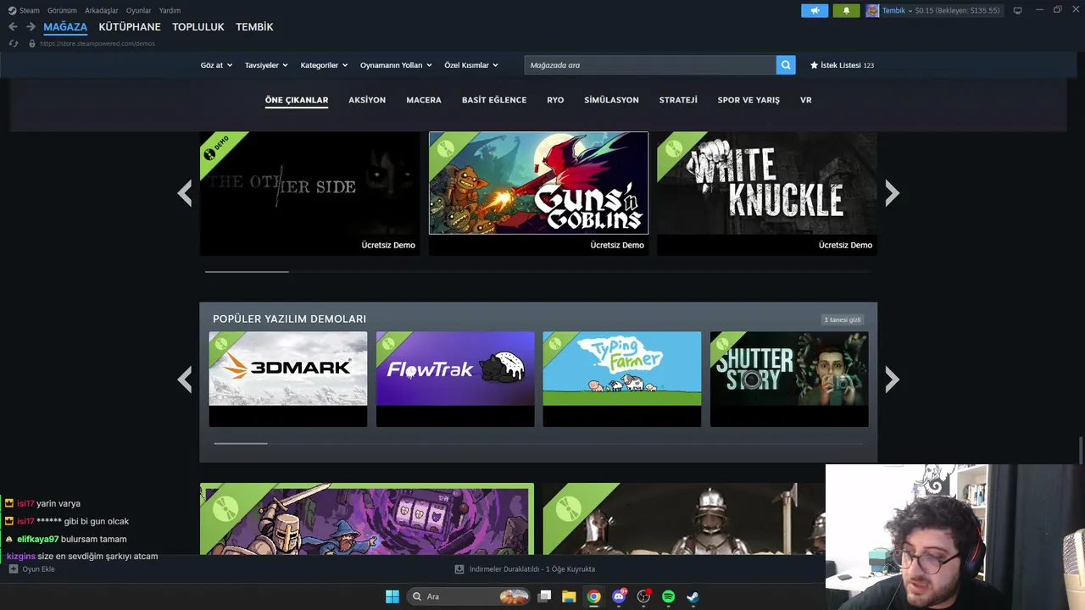Open the announcements megaphone button
1085x610 pixels.
[x=815, y=10]
